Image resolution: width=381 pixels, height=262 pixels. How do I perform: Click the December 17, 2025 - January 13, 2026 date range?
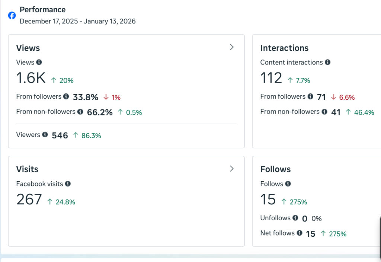pos(77,21)
